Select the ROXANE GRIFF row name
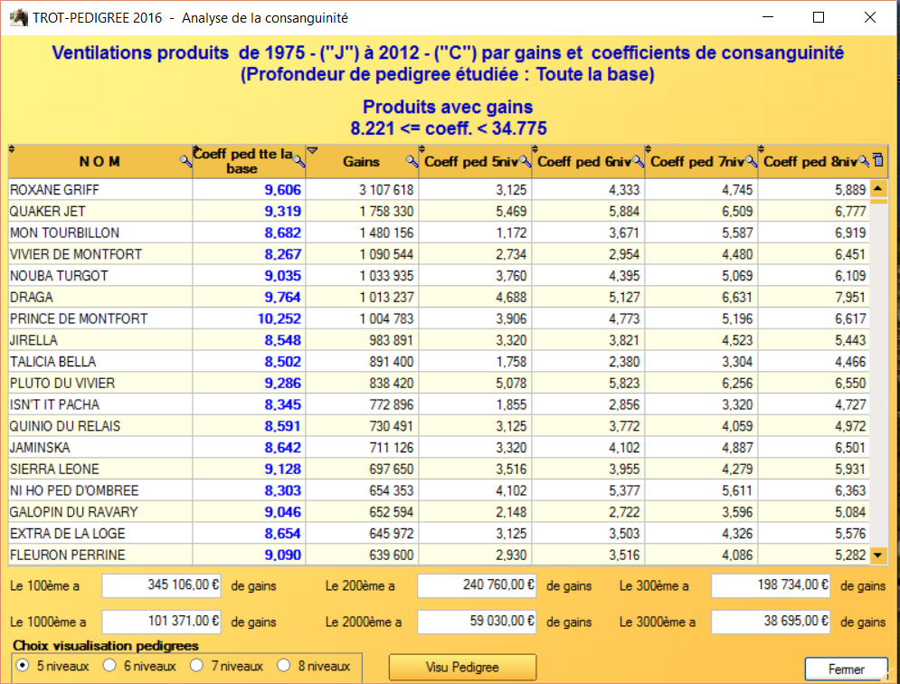Screen dimensions: 900x684 pos(54,190)
